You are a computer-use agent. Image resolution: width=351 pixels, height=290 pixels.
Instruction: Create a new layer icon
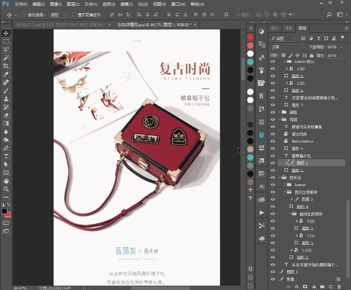coord(331,286)
